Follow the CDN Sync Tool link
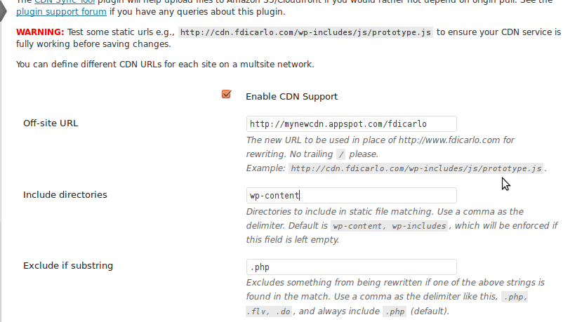Viewport: 563px width, 322px height. [x=65, y=1]
